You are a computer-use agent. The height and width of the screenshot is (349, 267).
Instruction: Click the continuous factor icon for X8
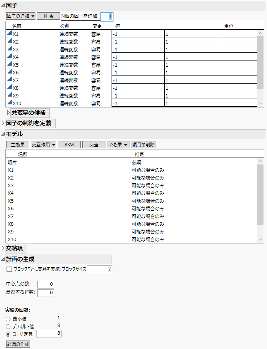[x=10, y=87]
